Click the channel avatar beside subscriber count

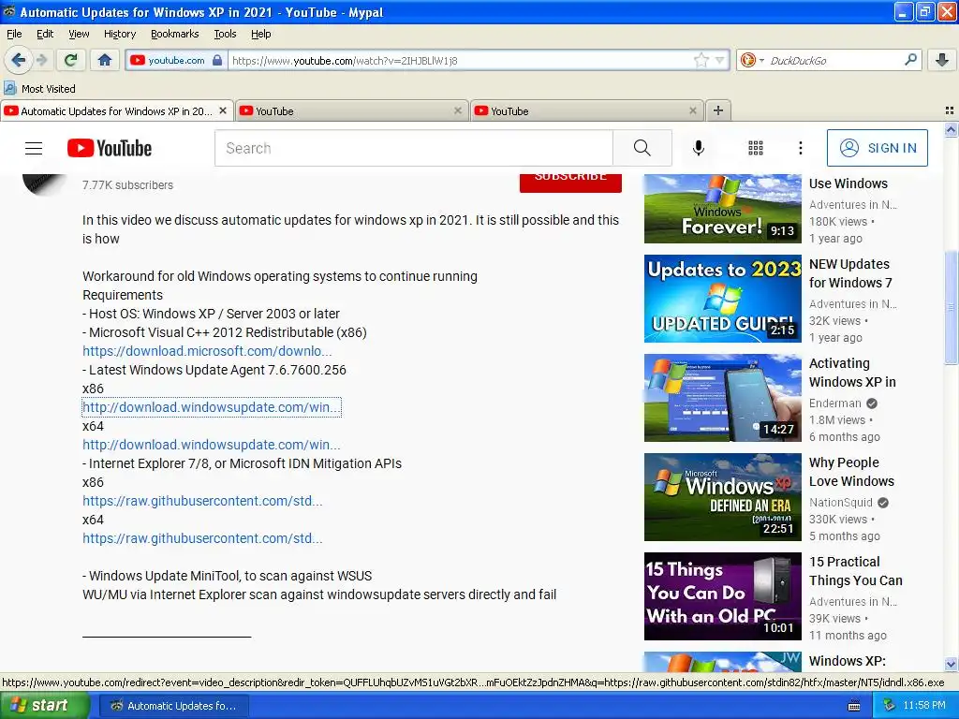coord(44,184)
